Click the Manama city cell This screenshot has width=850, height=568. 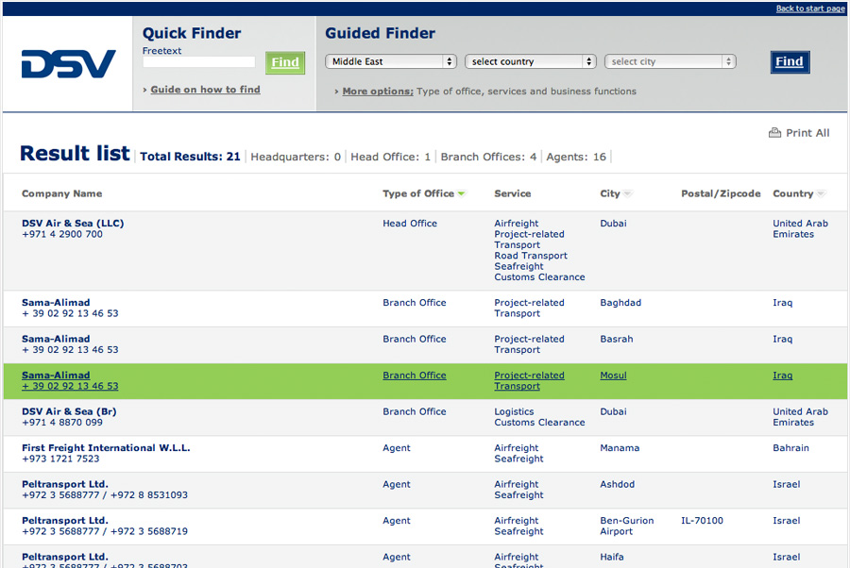(620, 448)
